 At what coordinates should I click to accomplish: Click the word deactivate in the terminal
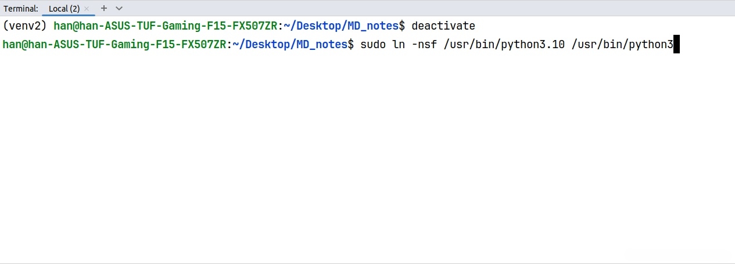coord(443,26)
